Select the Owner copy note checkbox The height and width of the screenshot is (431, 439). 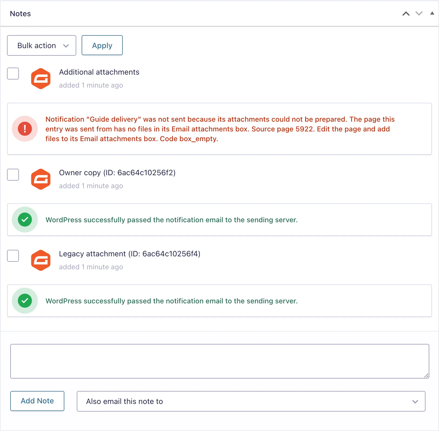[13, 175]
